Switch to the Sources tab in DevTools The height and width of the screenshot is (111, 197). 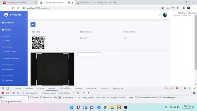pos(40,88)
